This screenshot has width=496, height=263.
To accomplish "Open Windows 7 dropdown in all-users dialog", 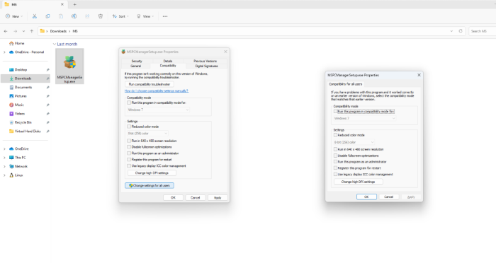I will click(365, 118).
